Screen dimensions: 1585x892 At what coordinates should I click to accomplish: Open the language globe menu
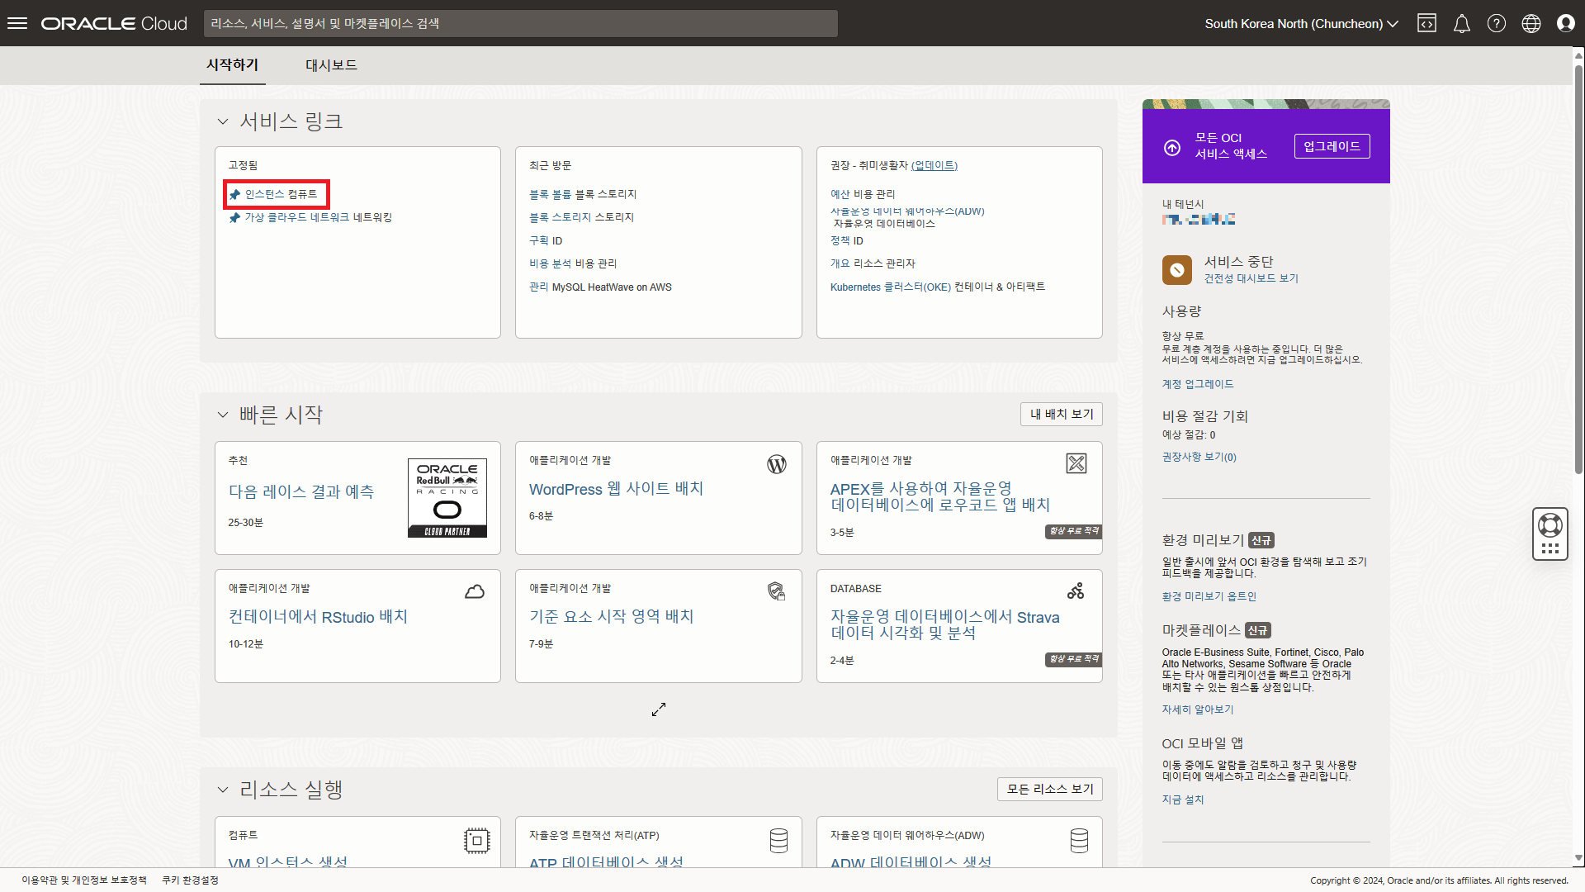(1531, 23)
